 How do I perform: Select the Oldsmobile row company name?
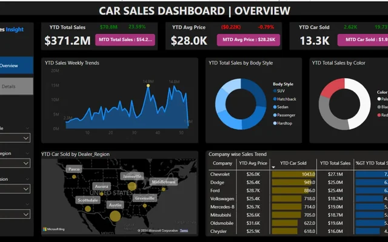[222, 223]
